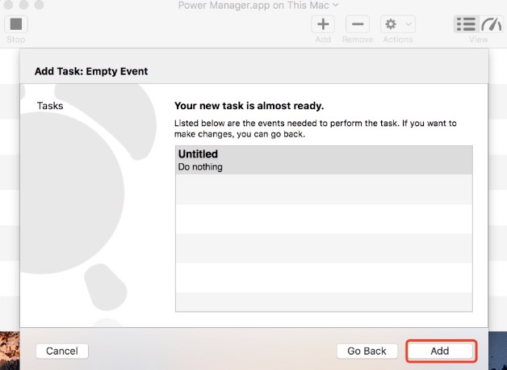Click the 'Add Task: Empty Event' dialog title
Screen dimensions: 507x370
click(91, 71)
